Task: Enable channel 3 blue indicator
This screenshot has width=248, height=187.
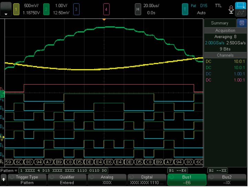Action: [76, 9]
